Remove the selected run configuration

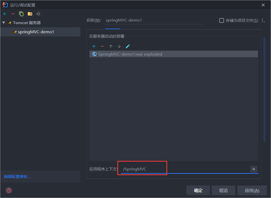(x=13, y=14)
